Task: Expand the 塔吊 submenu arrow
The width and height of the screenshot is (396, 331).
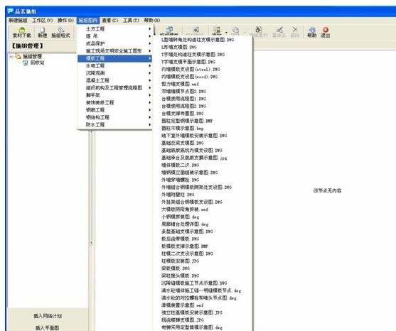Action: coord(150,36)
